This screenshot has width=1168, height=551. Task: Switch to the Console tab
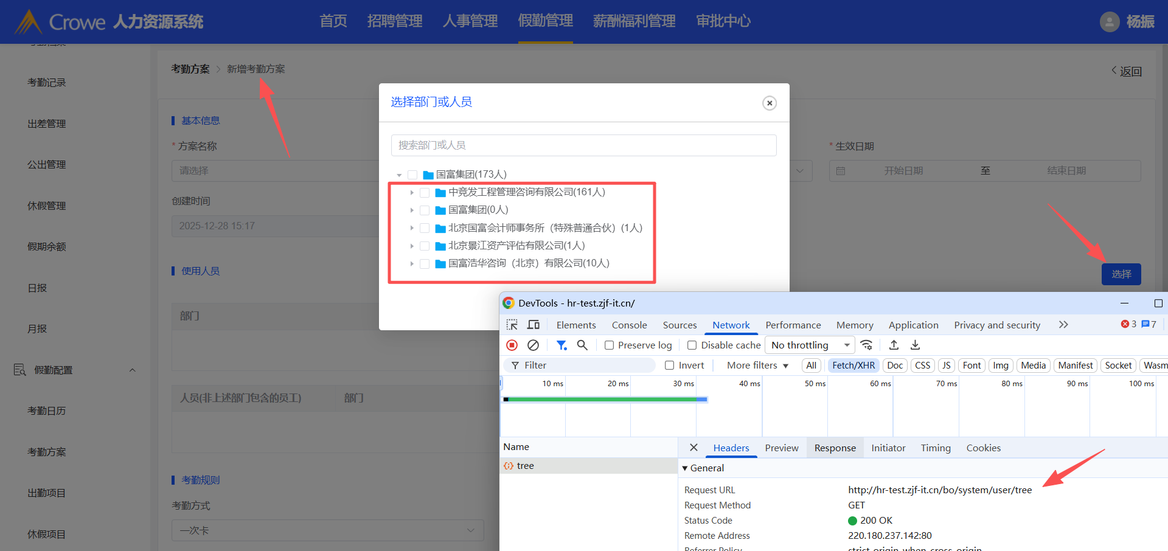[x=629, y=325]
